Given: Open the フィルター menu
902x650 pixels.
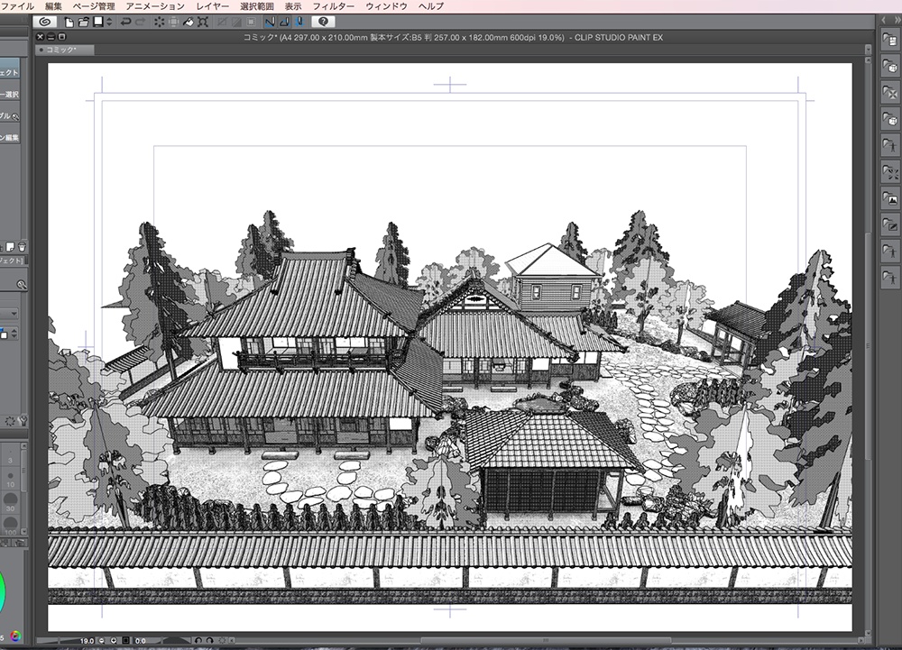Looking at the screenshot, I should click(336, 5).
